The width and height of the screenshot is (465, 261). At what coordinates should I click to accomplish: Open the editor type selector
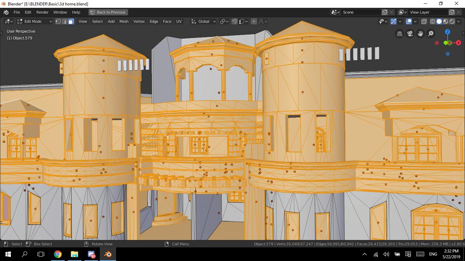point(9,21)
